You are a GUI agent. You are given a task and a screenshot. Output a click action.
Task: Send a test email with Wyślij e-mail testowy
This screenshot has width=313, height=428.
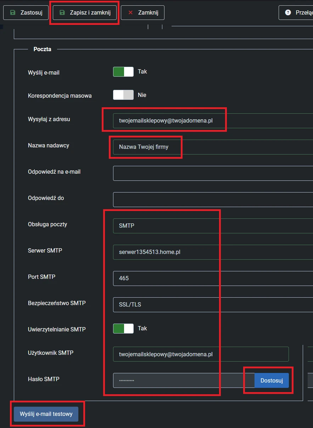[x=46, y=414]
